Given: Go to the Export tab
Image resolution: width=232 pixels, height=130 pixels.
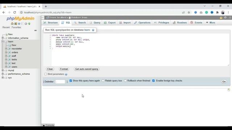Looking at the screenshot, I should point(110,22).
